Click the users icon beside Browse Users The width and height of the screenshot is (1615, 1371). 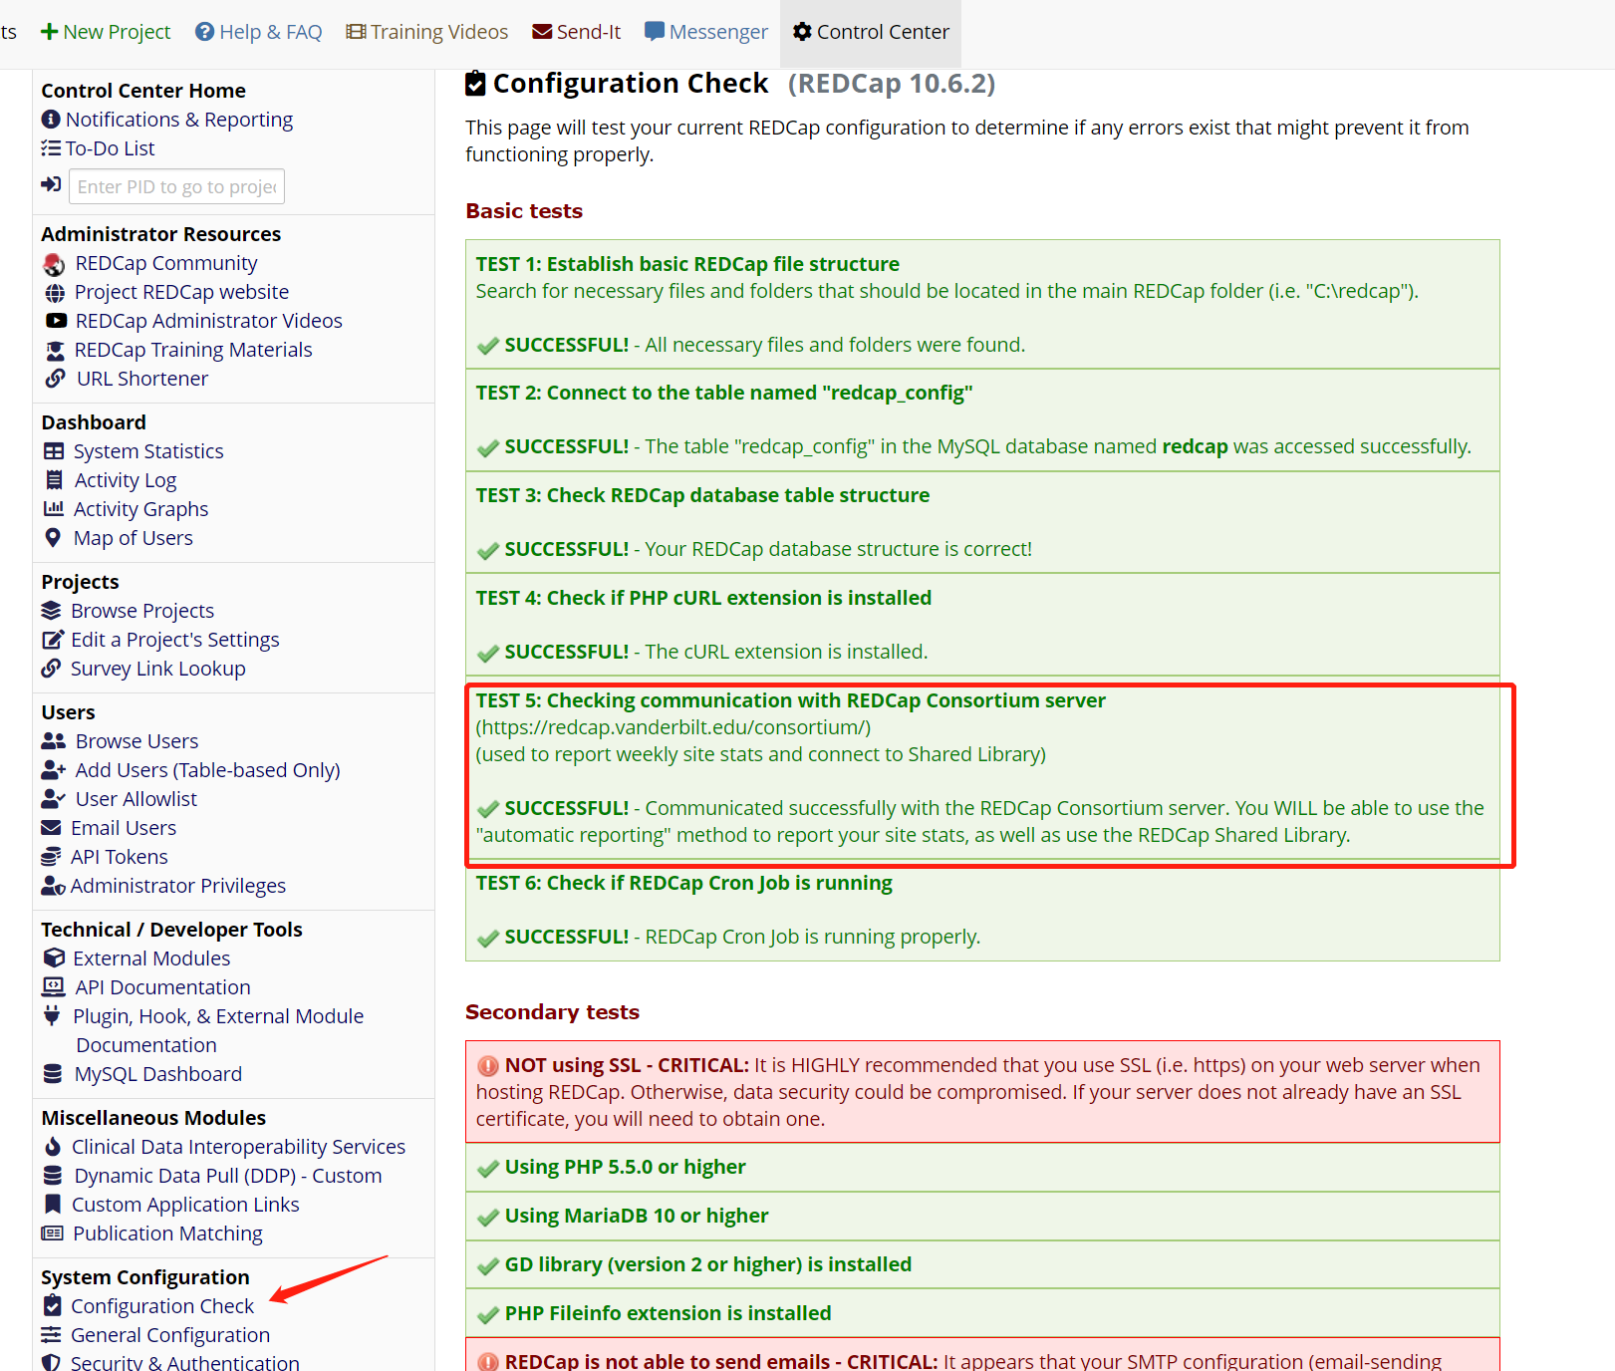point(54,741)
